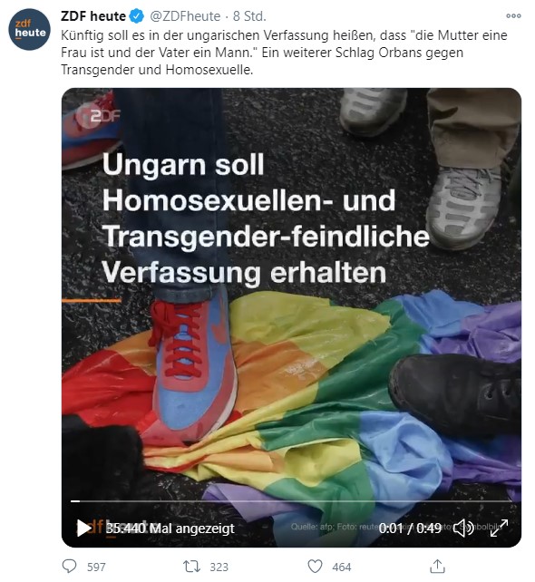Open the @ZDFheute handle link
535x582 pixels.
(x=185, y=16)
